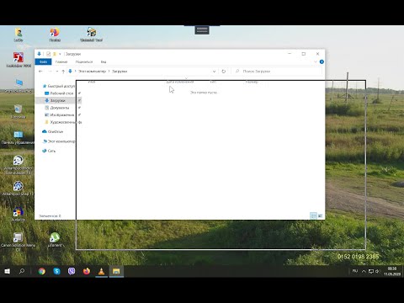Launch Google Chrome from the taskbar
The image size is (404, 303).
point(42,271)
